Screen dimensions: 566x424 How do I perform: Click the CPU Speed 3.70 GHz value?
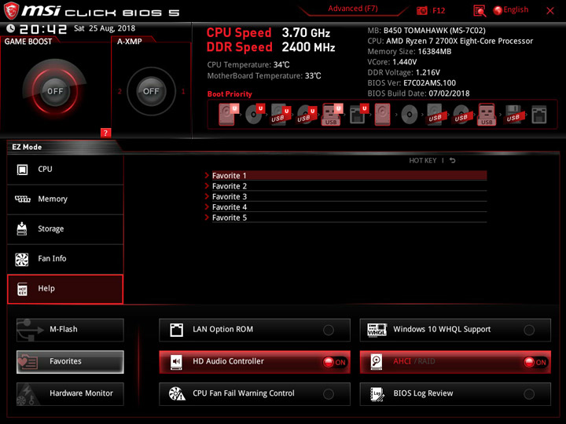[x=306, y=33]
